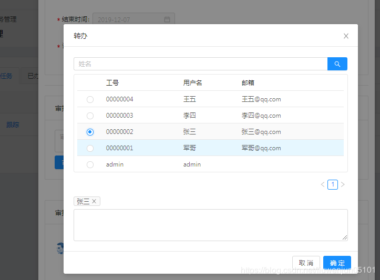Click the 确定 confirm button
Screen dimensions: 380x280
(x=337, y=263)
